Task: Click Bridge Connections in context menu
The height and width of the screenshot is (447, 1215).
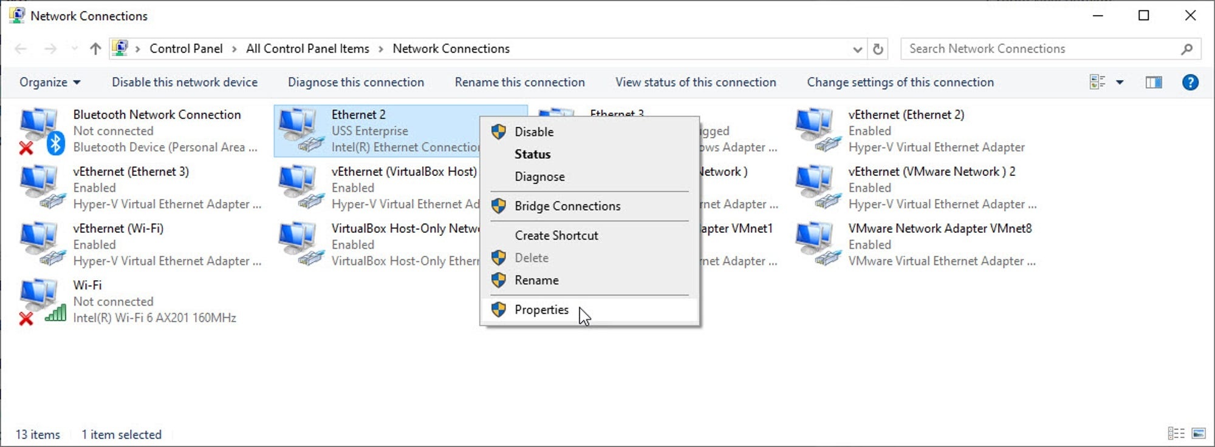Action: point(567,206)
